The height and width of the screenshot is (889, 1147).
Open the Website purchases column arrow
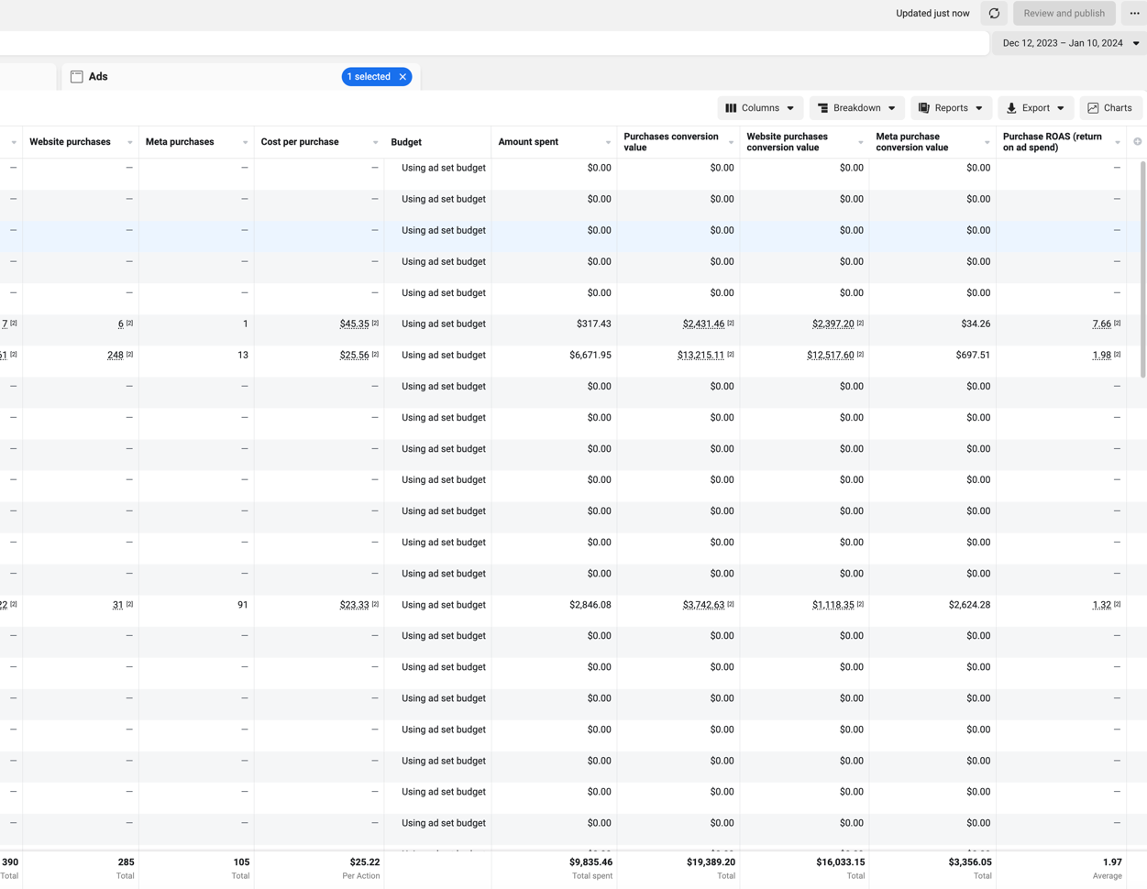[x=129, y=143]
